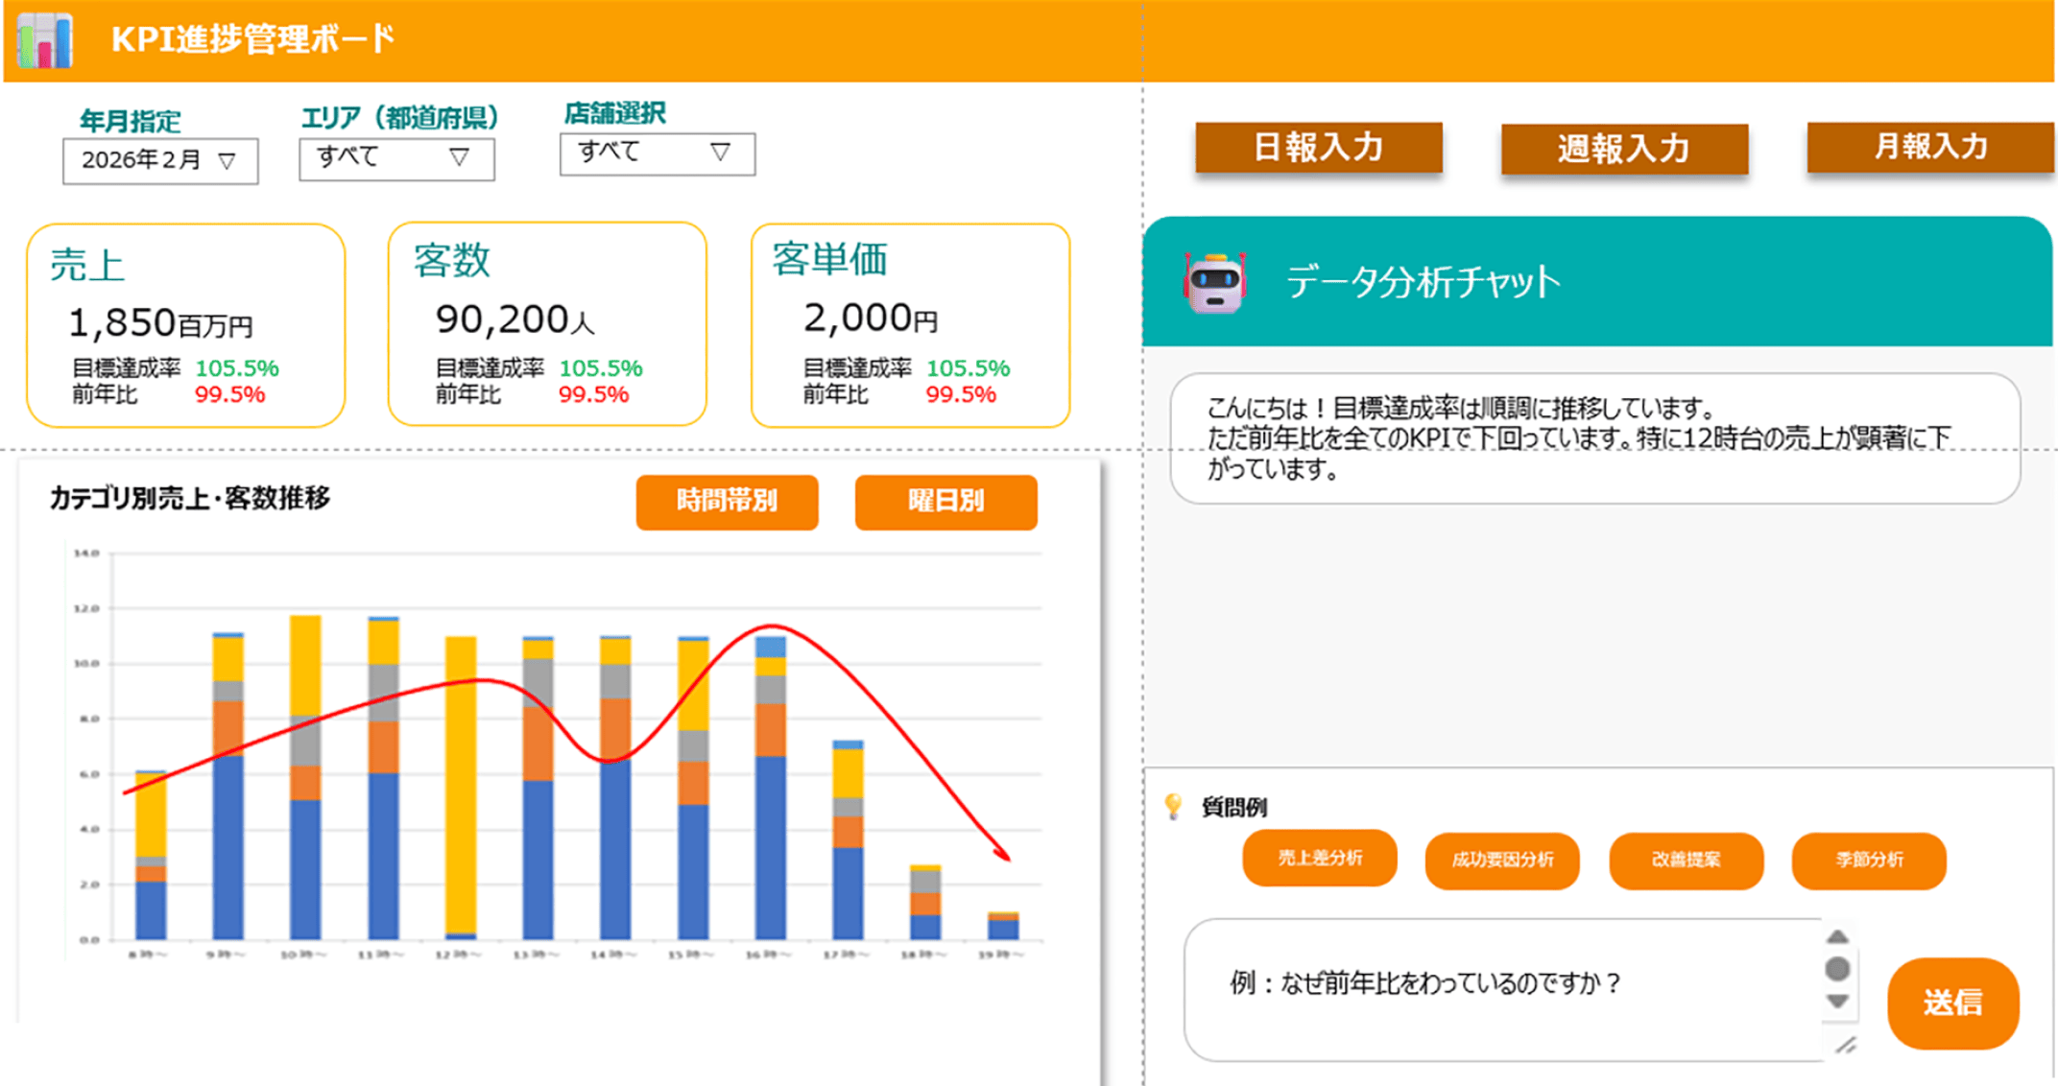
Task: Open the 週報入力 form
Action: pos(1624,150)
